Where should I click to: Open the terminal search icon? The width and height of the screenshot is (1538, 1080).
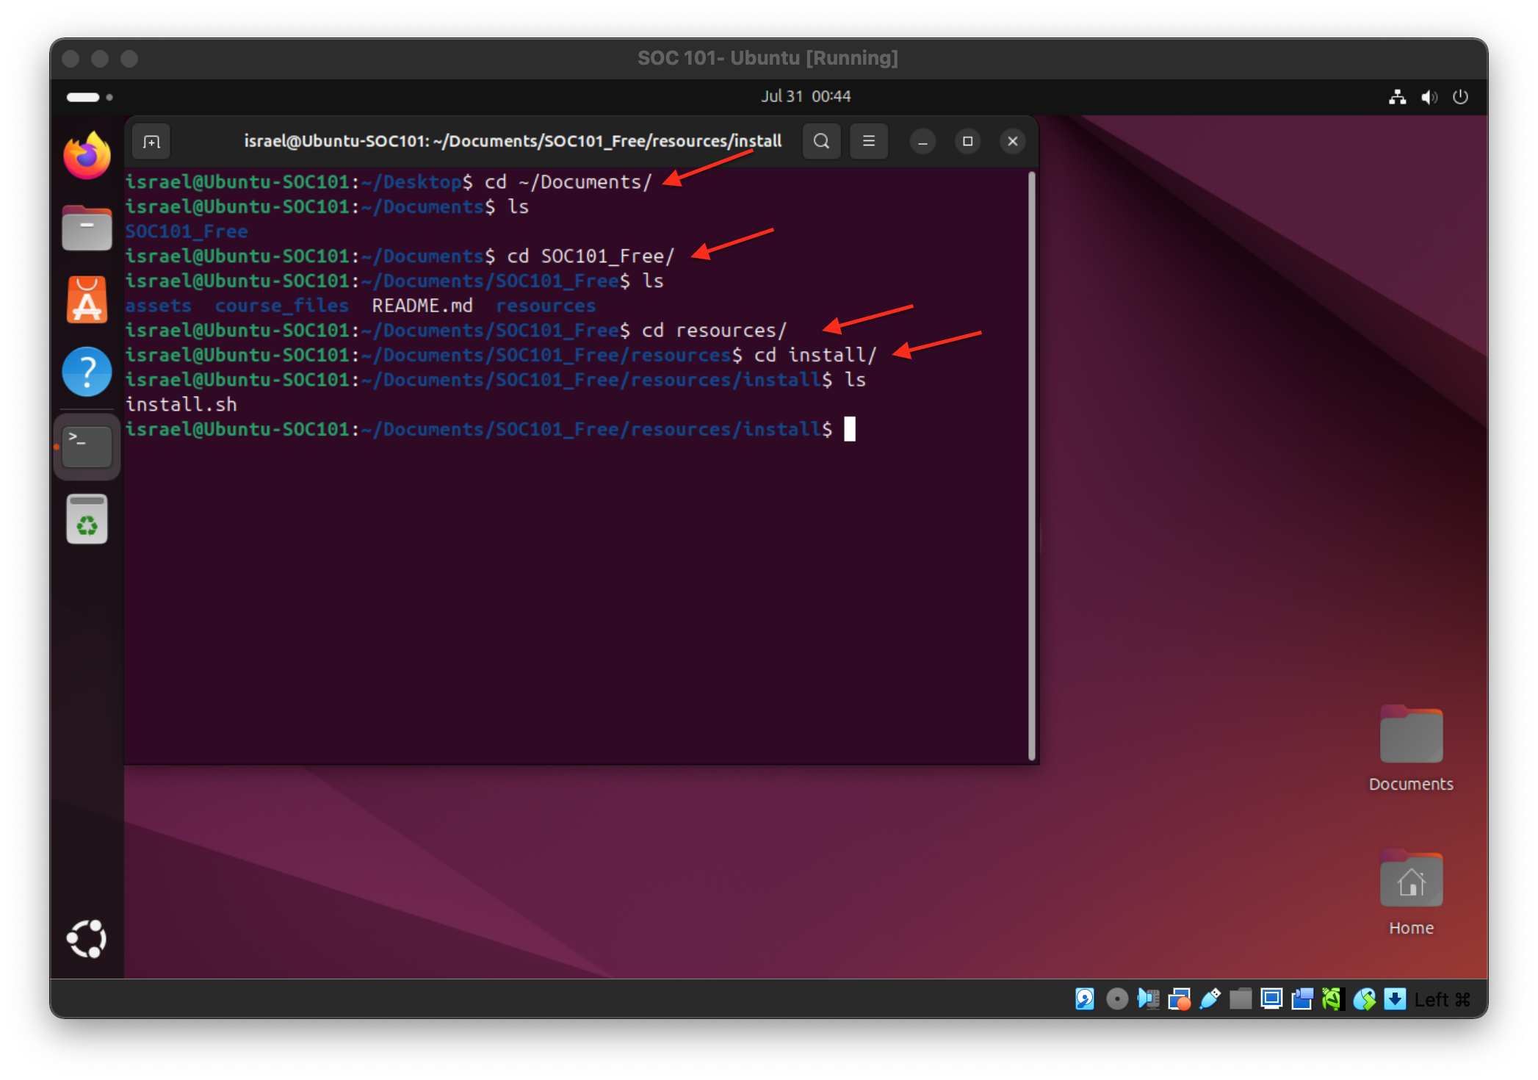point(821,141)
